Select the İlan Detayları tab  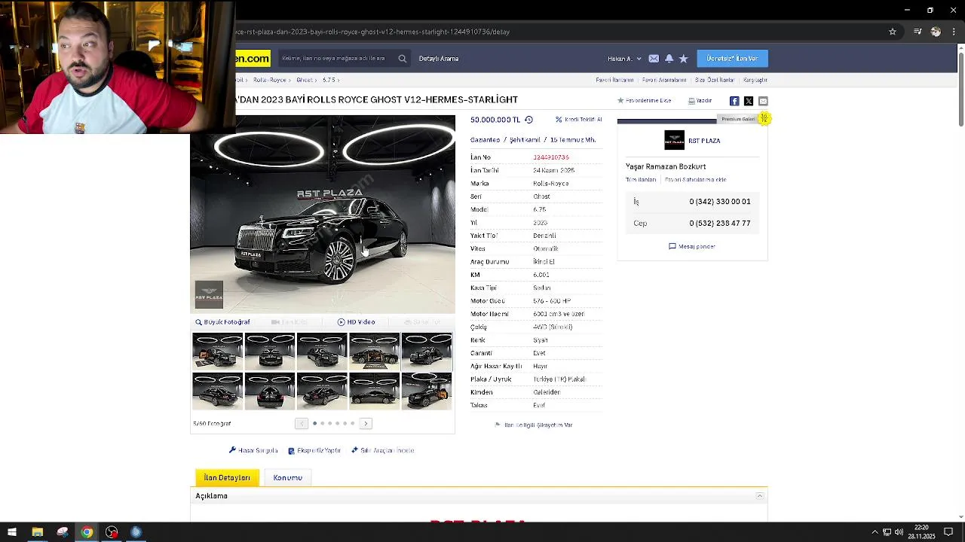tap(227, 477)
